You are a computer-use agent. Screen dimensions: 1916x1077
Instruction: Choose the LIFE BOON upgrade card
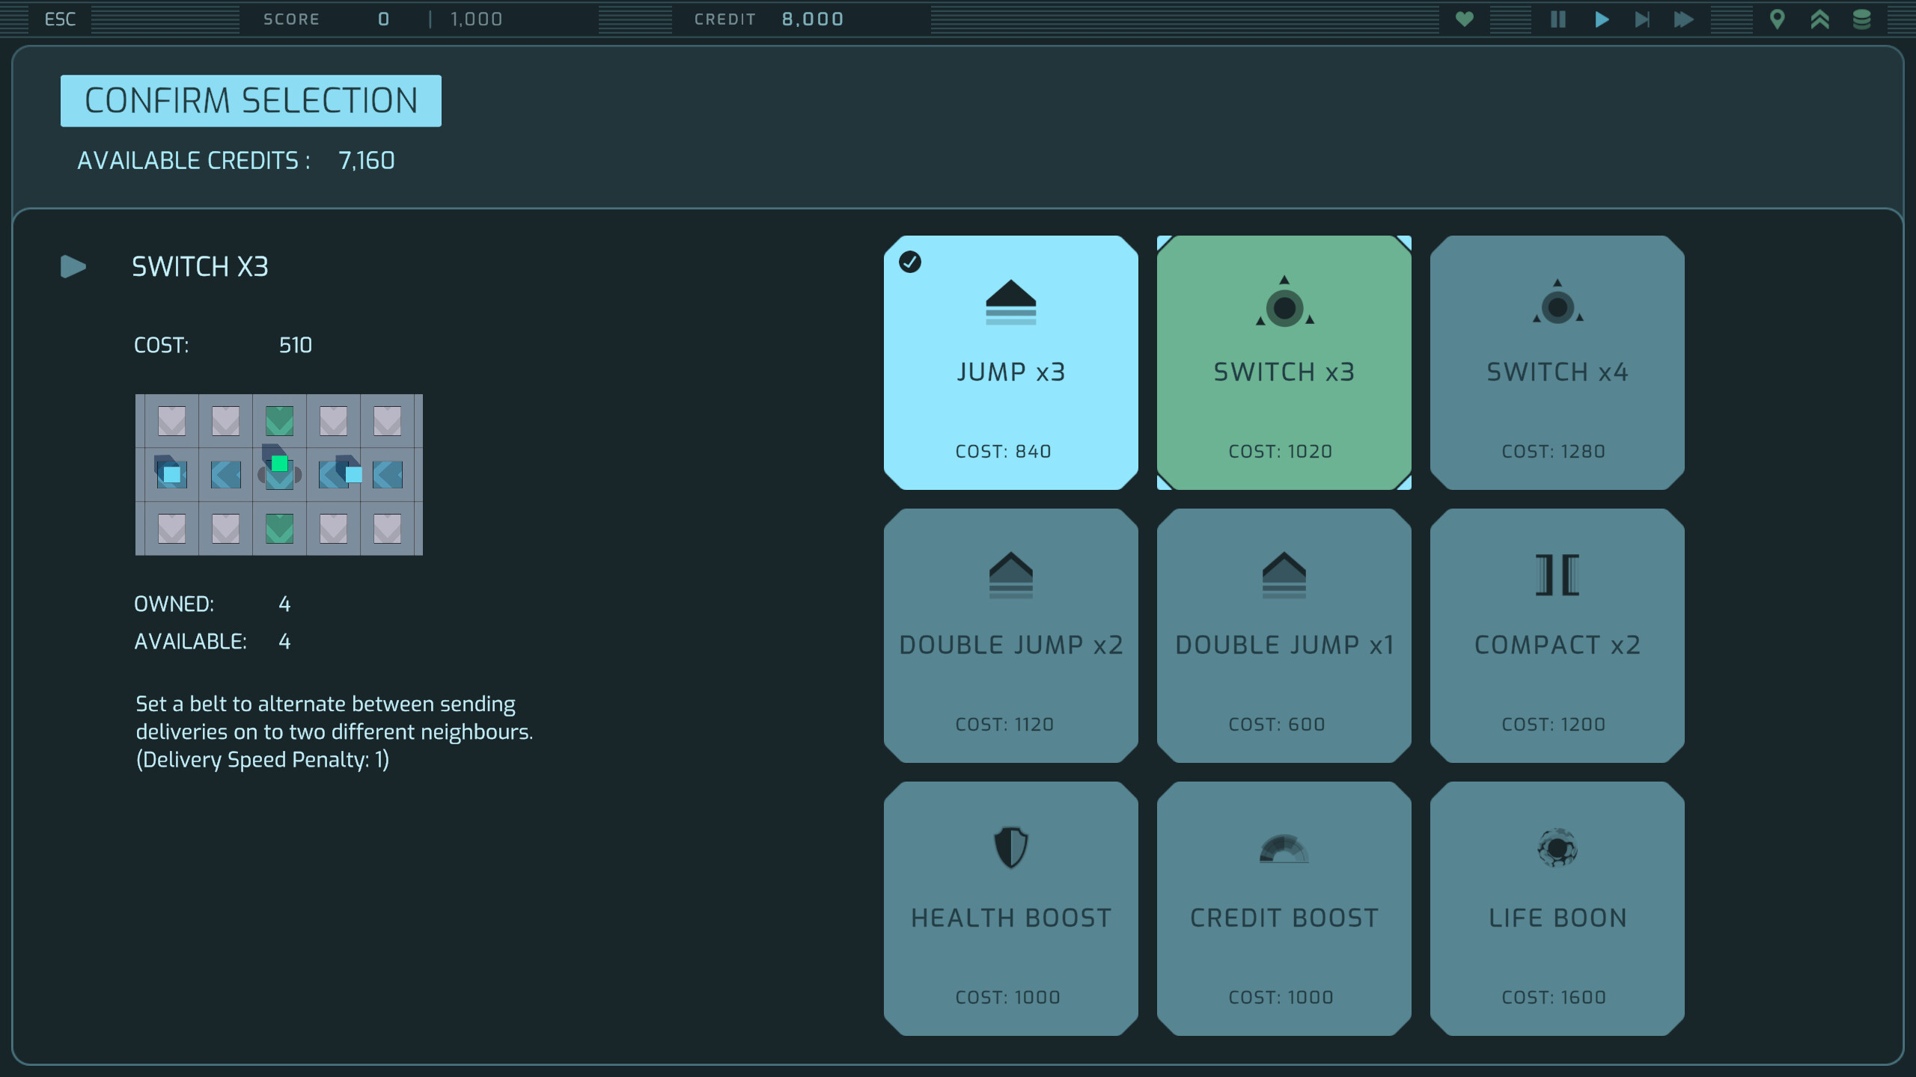click(x=1556, y=909)
